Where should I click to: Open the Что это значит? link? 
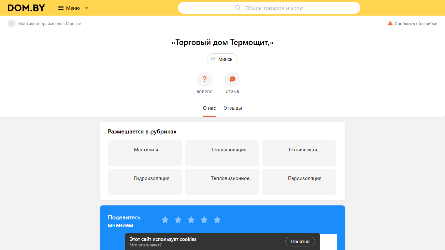[146, 245]
